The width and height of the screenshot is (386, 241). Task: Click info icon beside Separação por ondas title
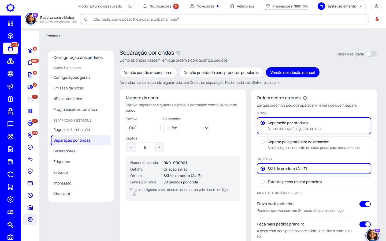[178, 53]
